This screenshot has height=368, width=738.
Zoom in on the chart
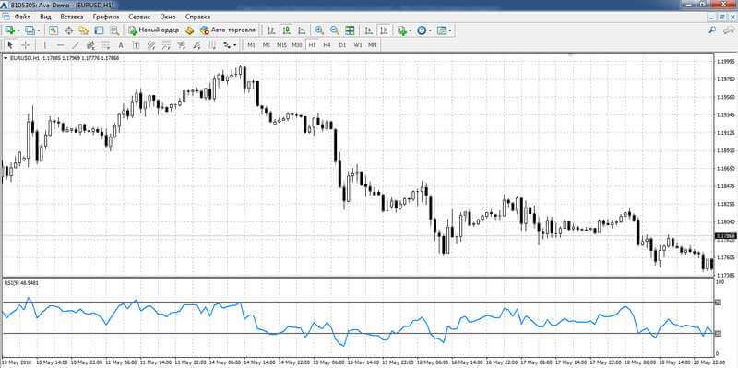tap(319, 30)
